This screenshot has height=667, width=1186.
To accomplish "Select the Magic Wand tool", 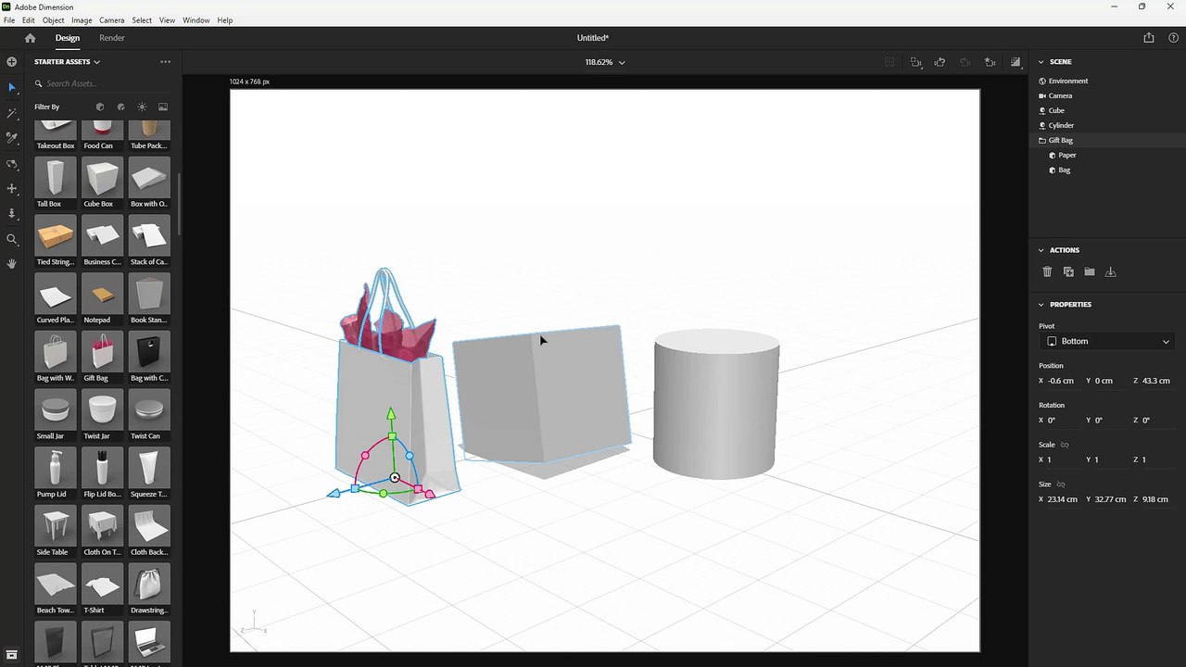I will coord(12,113).
